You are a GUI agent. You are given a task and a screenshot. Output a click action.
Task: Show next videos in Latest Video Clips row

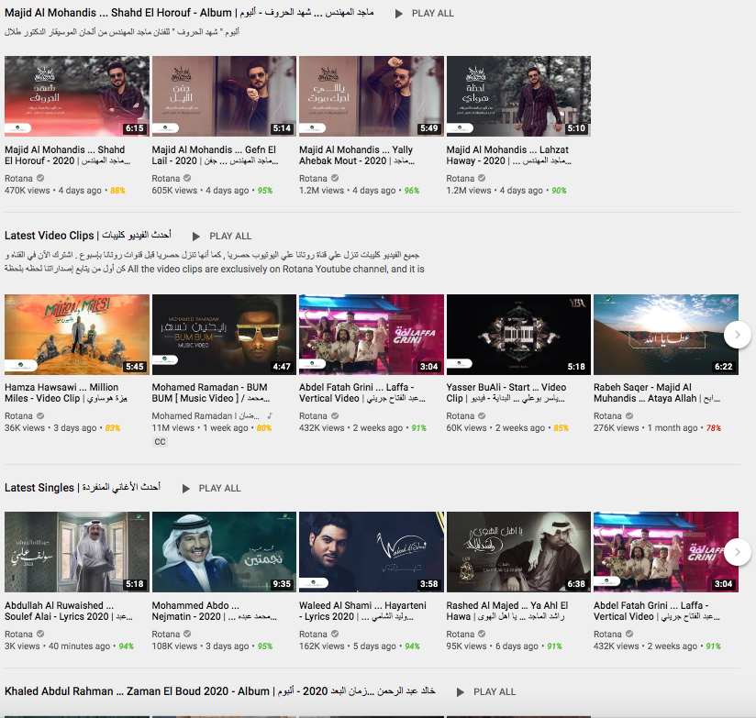(x=738, y=335)
